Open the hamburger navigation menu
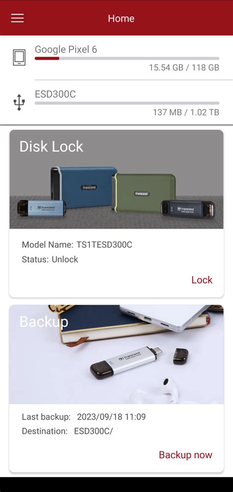 pos(17,18)
